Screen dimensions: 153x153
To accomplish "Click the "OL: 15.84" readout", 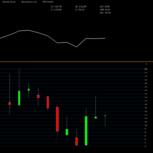I will (105, 13).
